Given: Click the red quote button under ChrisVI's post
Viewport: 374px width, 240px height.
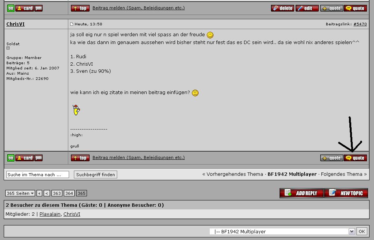Looking at the screenshot, I should 355,158.
